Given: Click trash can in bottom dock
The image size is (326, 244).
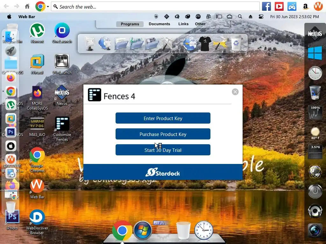Looking at the screenshot, I should click(183, 230).
